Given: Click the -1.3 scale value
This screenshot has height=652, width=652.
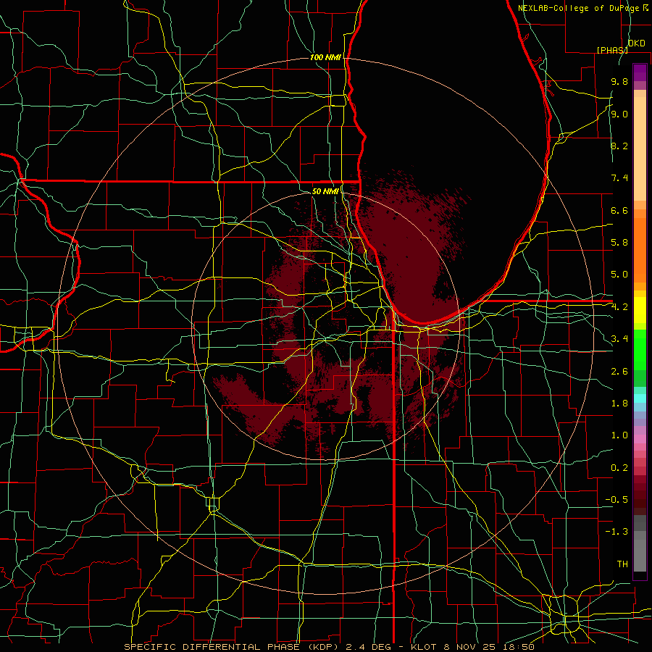Looking at the screenshot, I should point(617,532).
